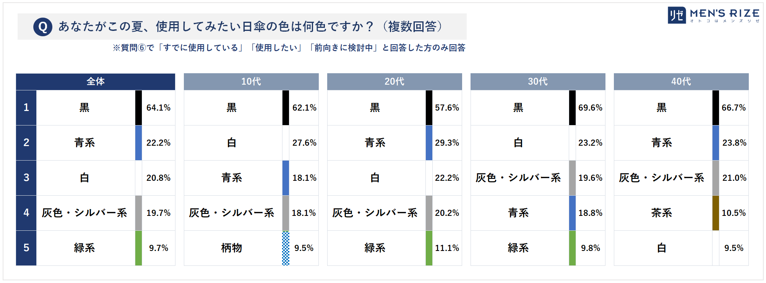Click the blue swatch beside 全体 22.2%
The width and height of the screenshot is (766, 283).
pyautogui.click(x=138, y=143)
